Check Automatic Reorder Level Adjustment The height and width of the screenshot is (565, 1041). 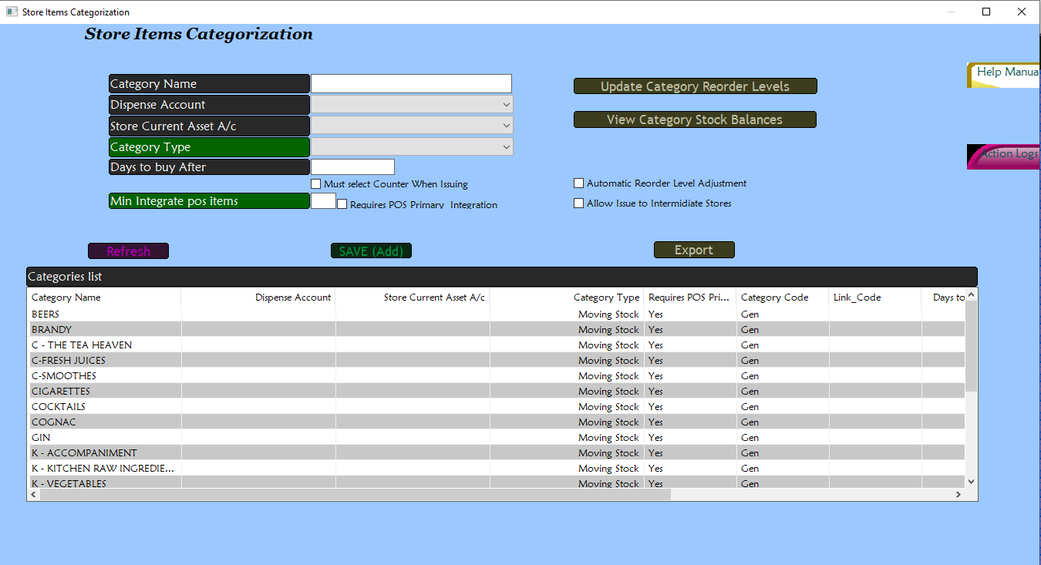click(578, 183)
